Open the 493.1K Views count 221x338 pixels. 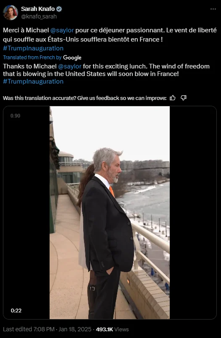click(x=112, y=329)
